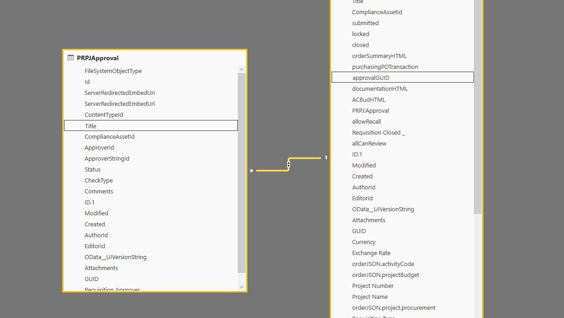The image size is (564, 318).
Task: Select EditorId in the table containing approvalGUID
Action: coord(362,198)
